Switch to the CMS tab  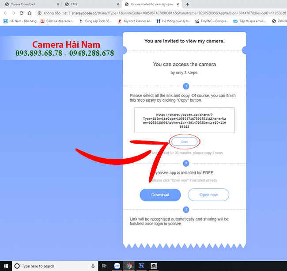click(91, 4)
